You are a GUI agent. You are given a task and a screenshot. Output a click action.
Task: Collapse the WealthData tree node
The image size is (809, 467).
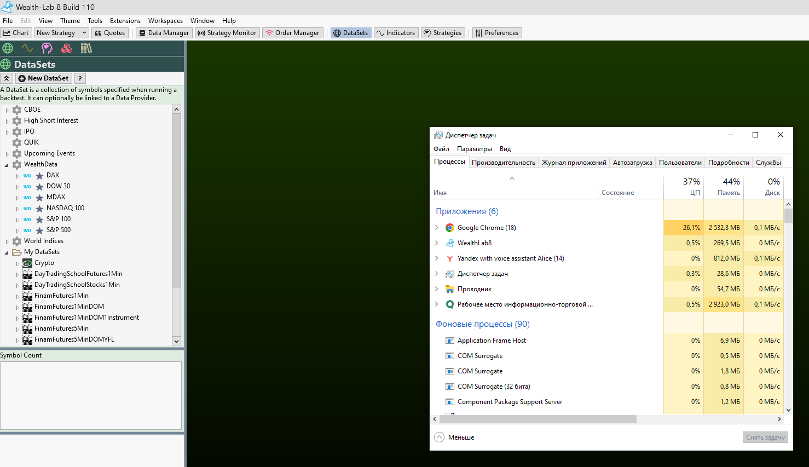pos(7,165)
